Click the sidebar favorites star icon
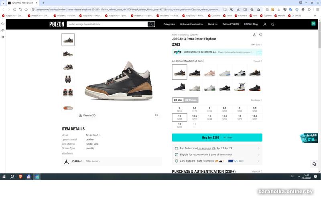The image size is (321, 200). [3, 24]
